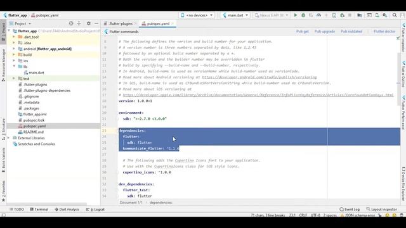406x228 pixels.
Task: Click the Attach debugger to Android process icon
Action: pos(342,15)
